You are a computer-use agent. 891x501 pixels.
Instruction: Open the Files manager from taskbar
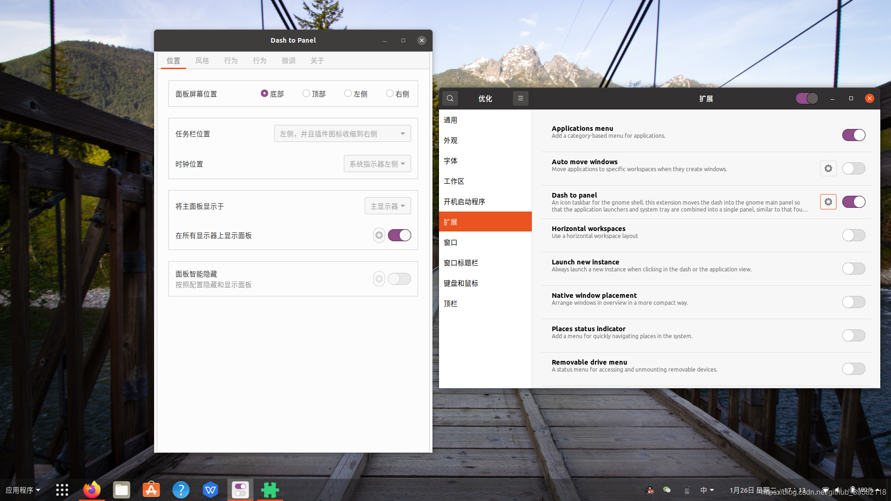coord(122,490)
